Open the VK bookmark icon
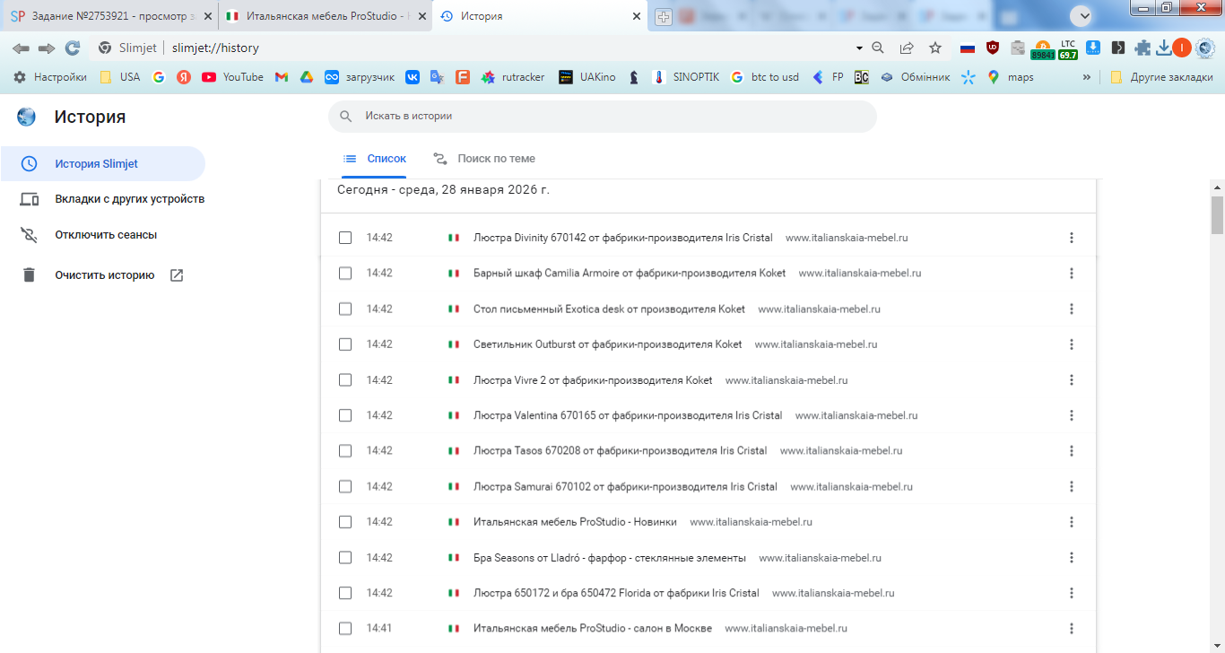Screen dimensions: 1225x653 click(413, 77)
